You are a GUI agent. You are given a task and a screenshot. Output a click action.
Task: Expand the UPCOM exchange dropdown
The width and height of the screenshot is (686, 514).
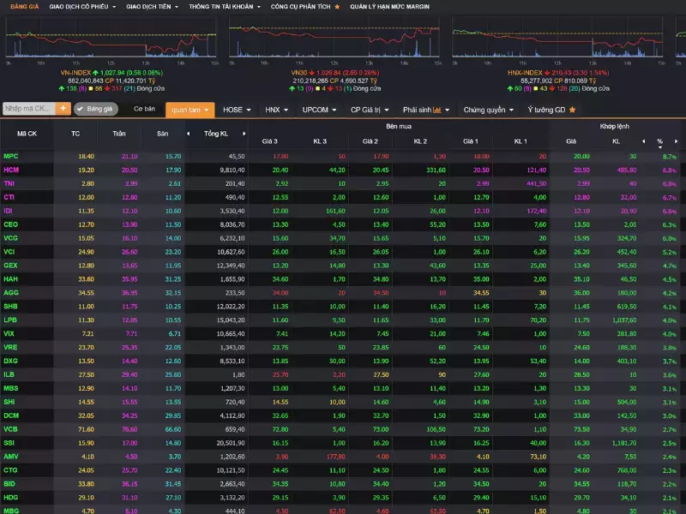click(x=319, y=110)
